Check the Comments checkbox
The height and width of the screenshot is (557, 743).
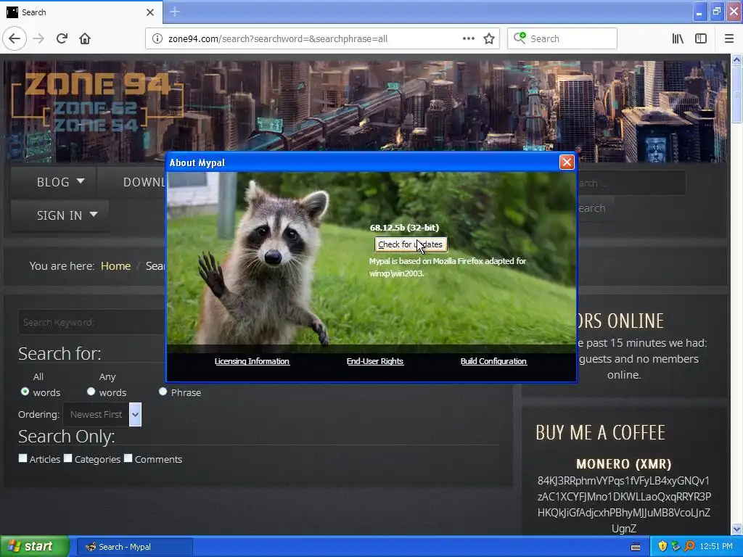point(128,458)
